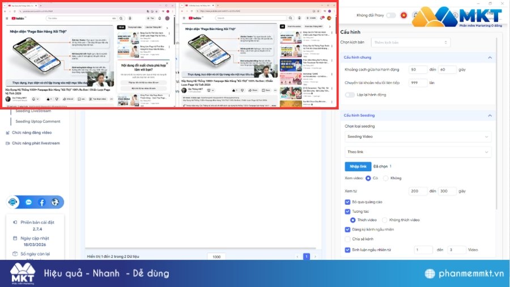Open the Chọn kịch bản dropdown
Screen dimensions: 510x287
click(x=410, y=43)
